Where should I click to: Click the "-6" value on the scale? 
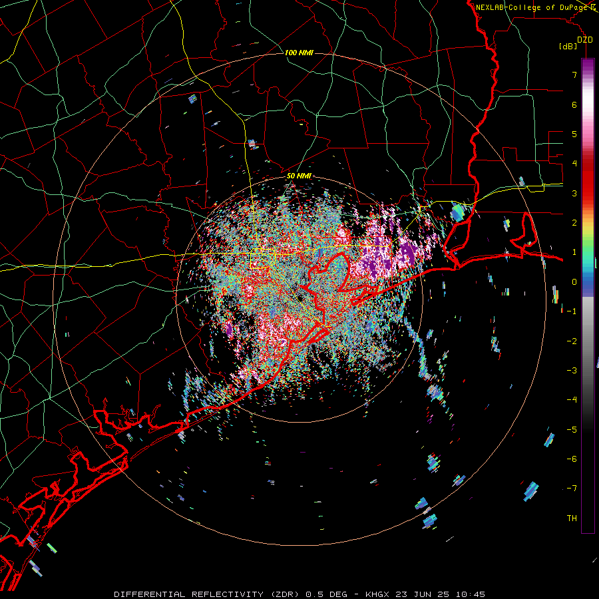coord(572,459)
